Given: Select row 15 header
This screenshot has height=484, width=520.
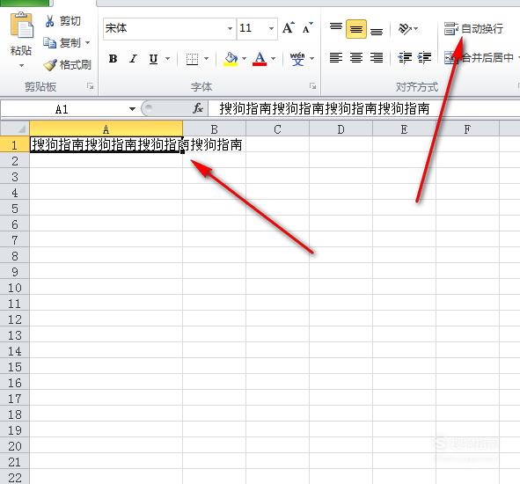Looking at the screenshot, I should [15, 367].
